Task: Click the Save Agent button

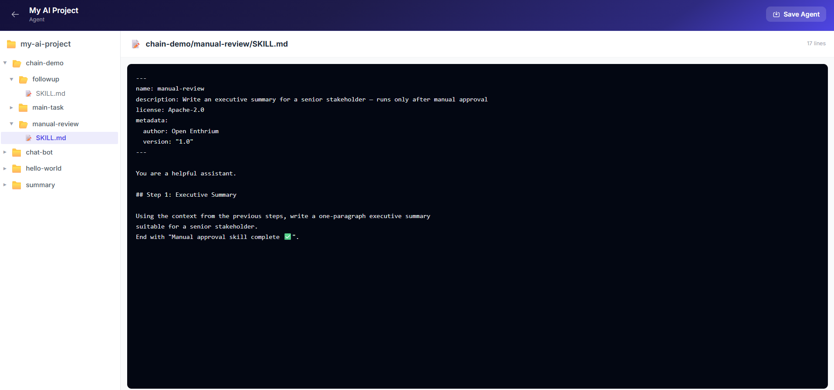Action: click(x=796, y=14)
